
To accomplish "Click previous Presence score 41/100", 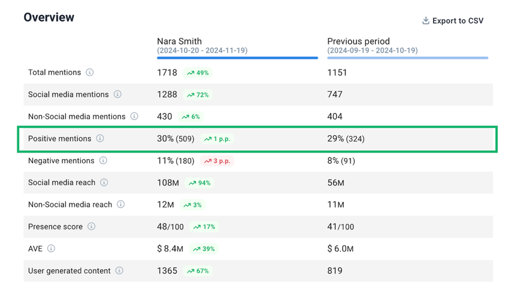I will (x=340, y=227).
